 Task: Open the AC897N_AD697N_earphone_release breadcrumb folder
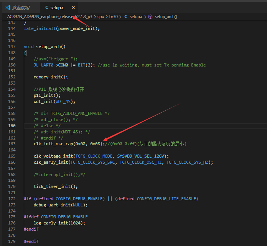(49, 17)
